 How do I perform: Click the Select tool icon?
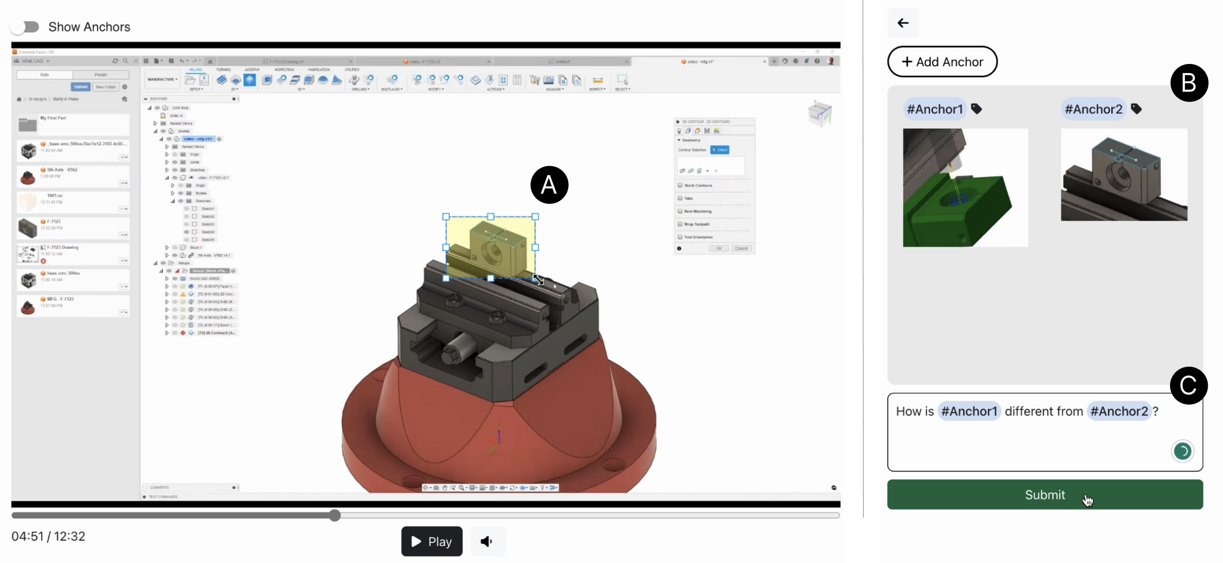[622, 80]
